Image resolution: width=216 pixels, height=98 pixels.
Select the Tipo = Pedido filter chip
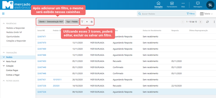[x=72, y=22]
